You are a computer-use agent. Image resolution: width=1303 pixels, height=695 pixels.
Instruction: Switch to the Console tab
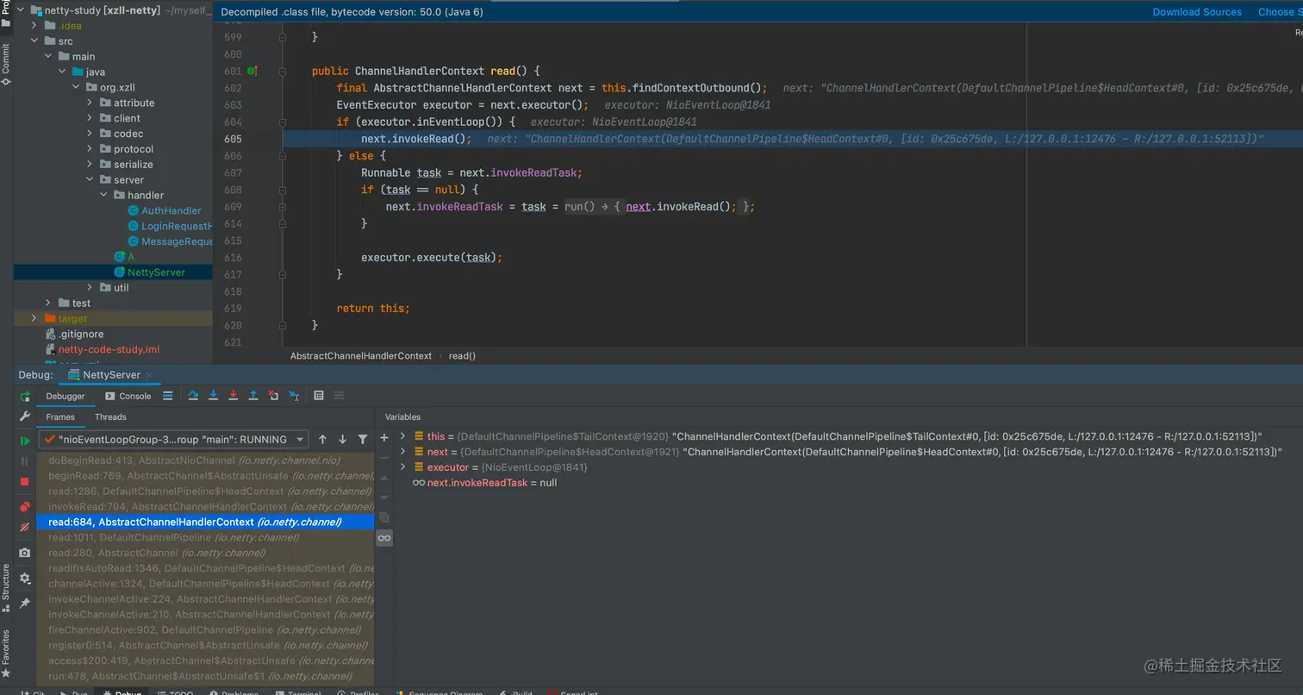click(128, 396)
